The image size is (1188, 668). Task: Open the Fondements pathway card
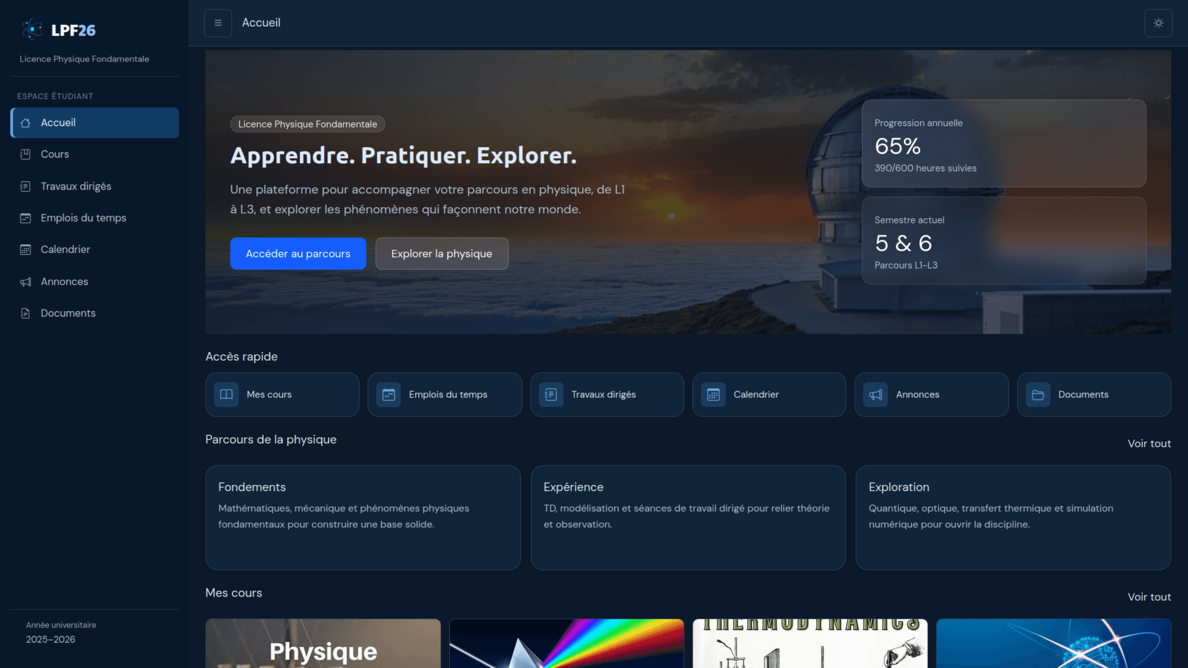(363, 518)
